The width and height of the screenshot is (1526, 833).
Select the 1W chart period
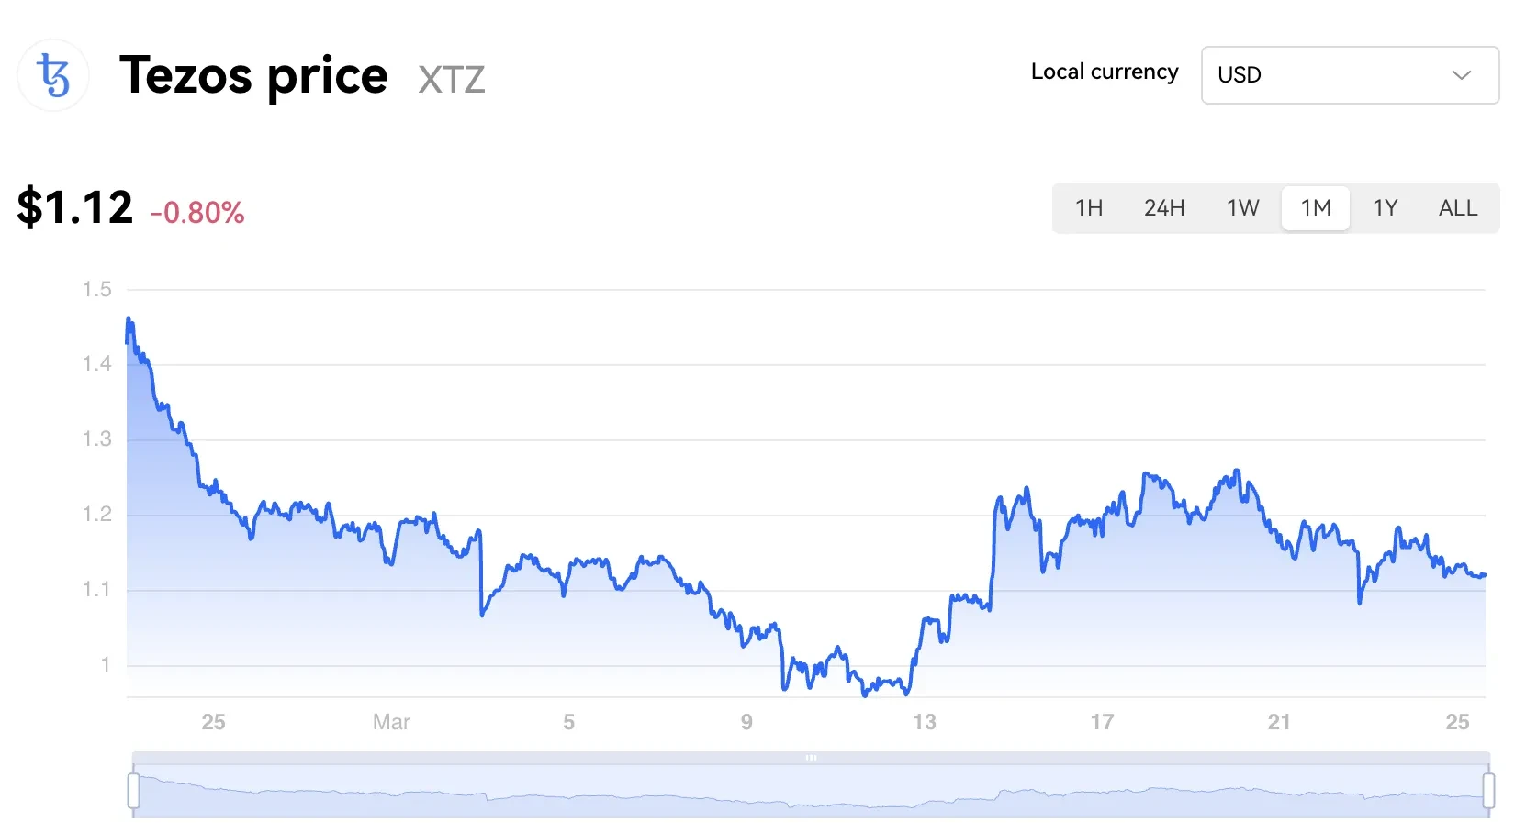[1241, 208]
